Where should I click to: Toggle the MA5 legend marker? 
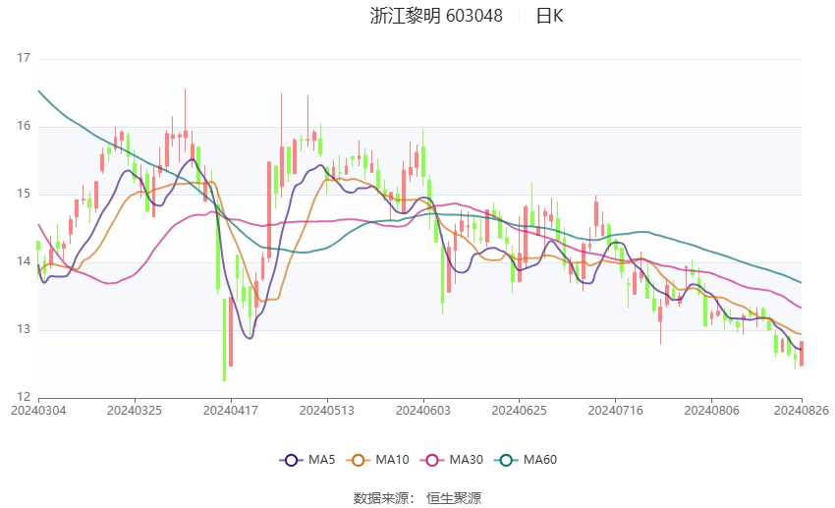click(292, 460)
